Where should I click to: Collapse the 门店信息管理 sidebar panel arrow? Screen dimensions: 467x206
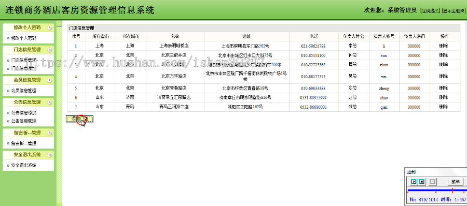pos(50,50)
